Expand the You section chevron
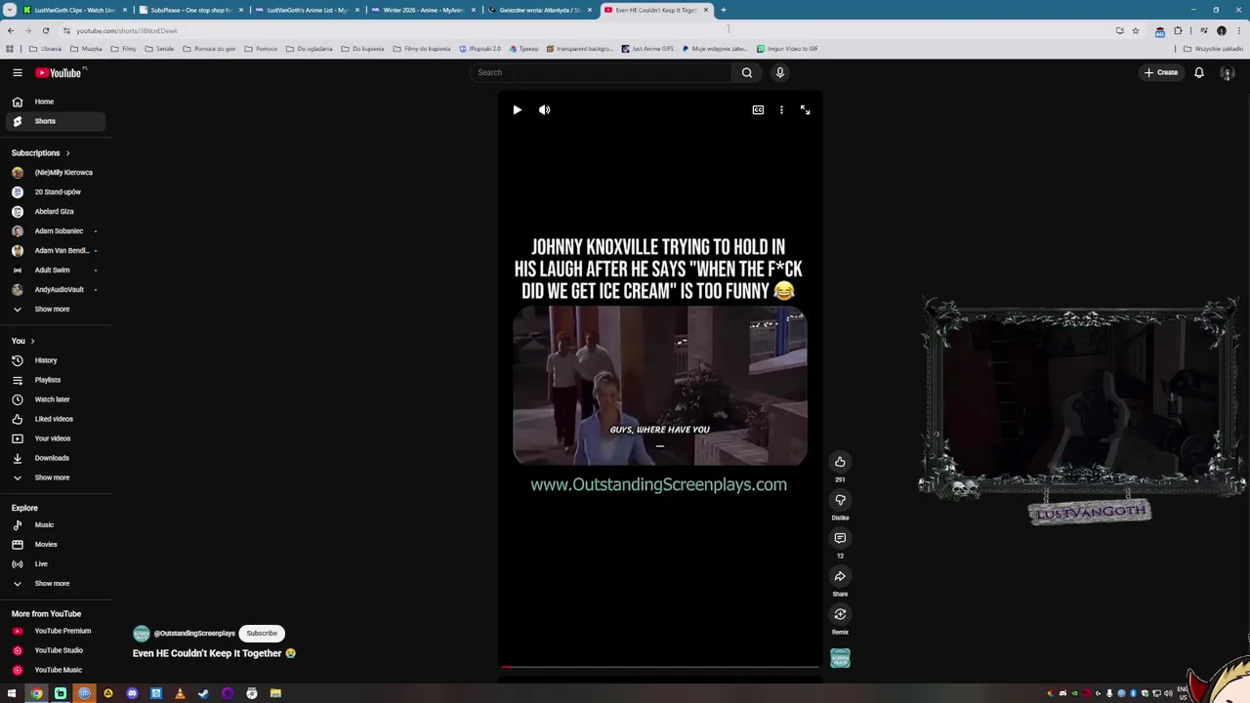 pos(32,341)
